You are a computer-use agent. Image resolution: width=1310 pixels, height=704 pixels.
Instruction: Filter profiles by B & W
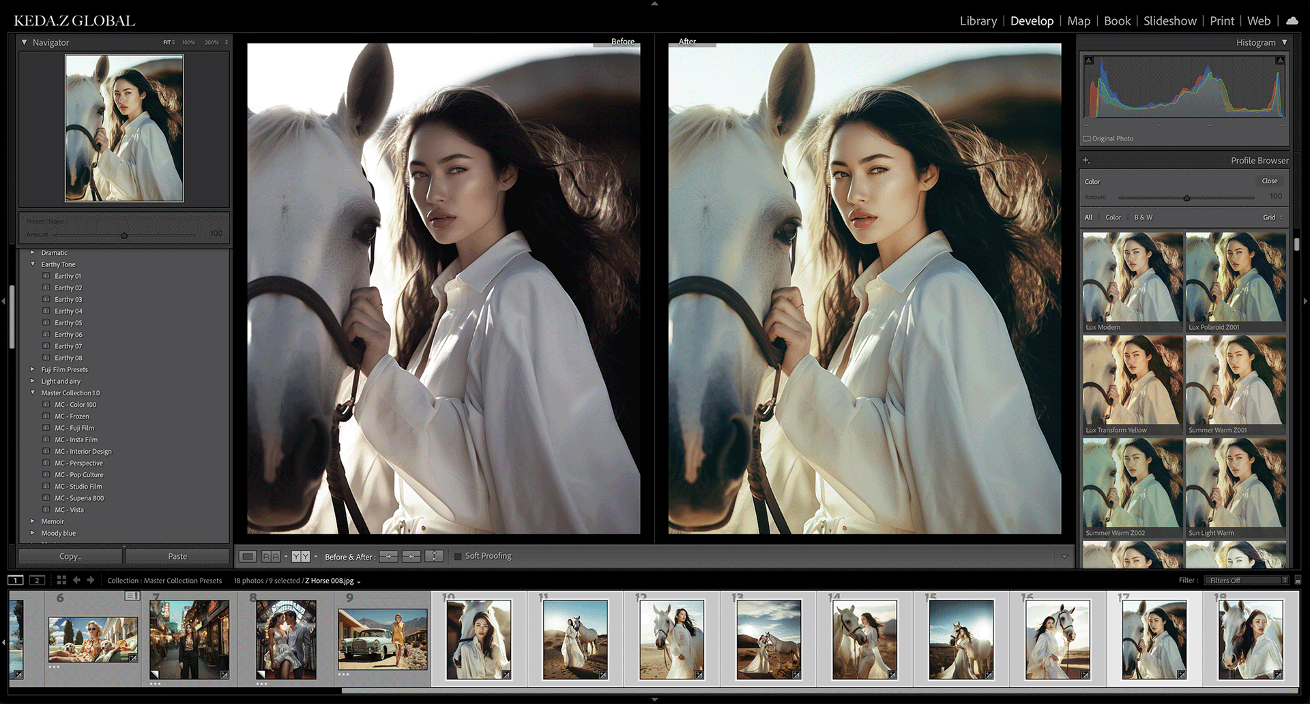point(1143,217)
